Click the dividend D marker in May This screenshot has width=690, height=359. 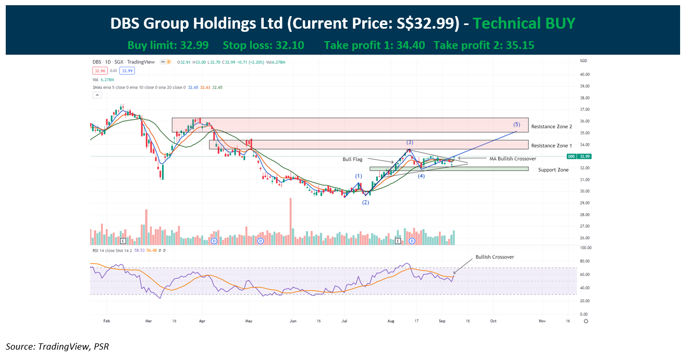(260, 241)
